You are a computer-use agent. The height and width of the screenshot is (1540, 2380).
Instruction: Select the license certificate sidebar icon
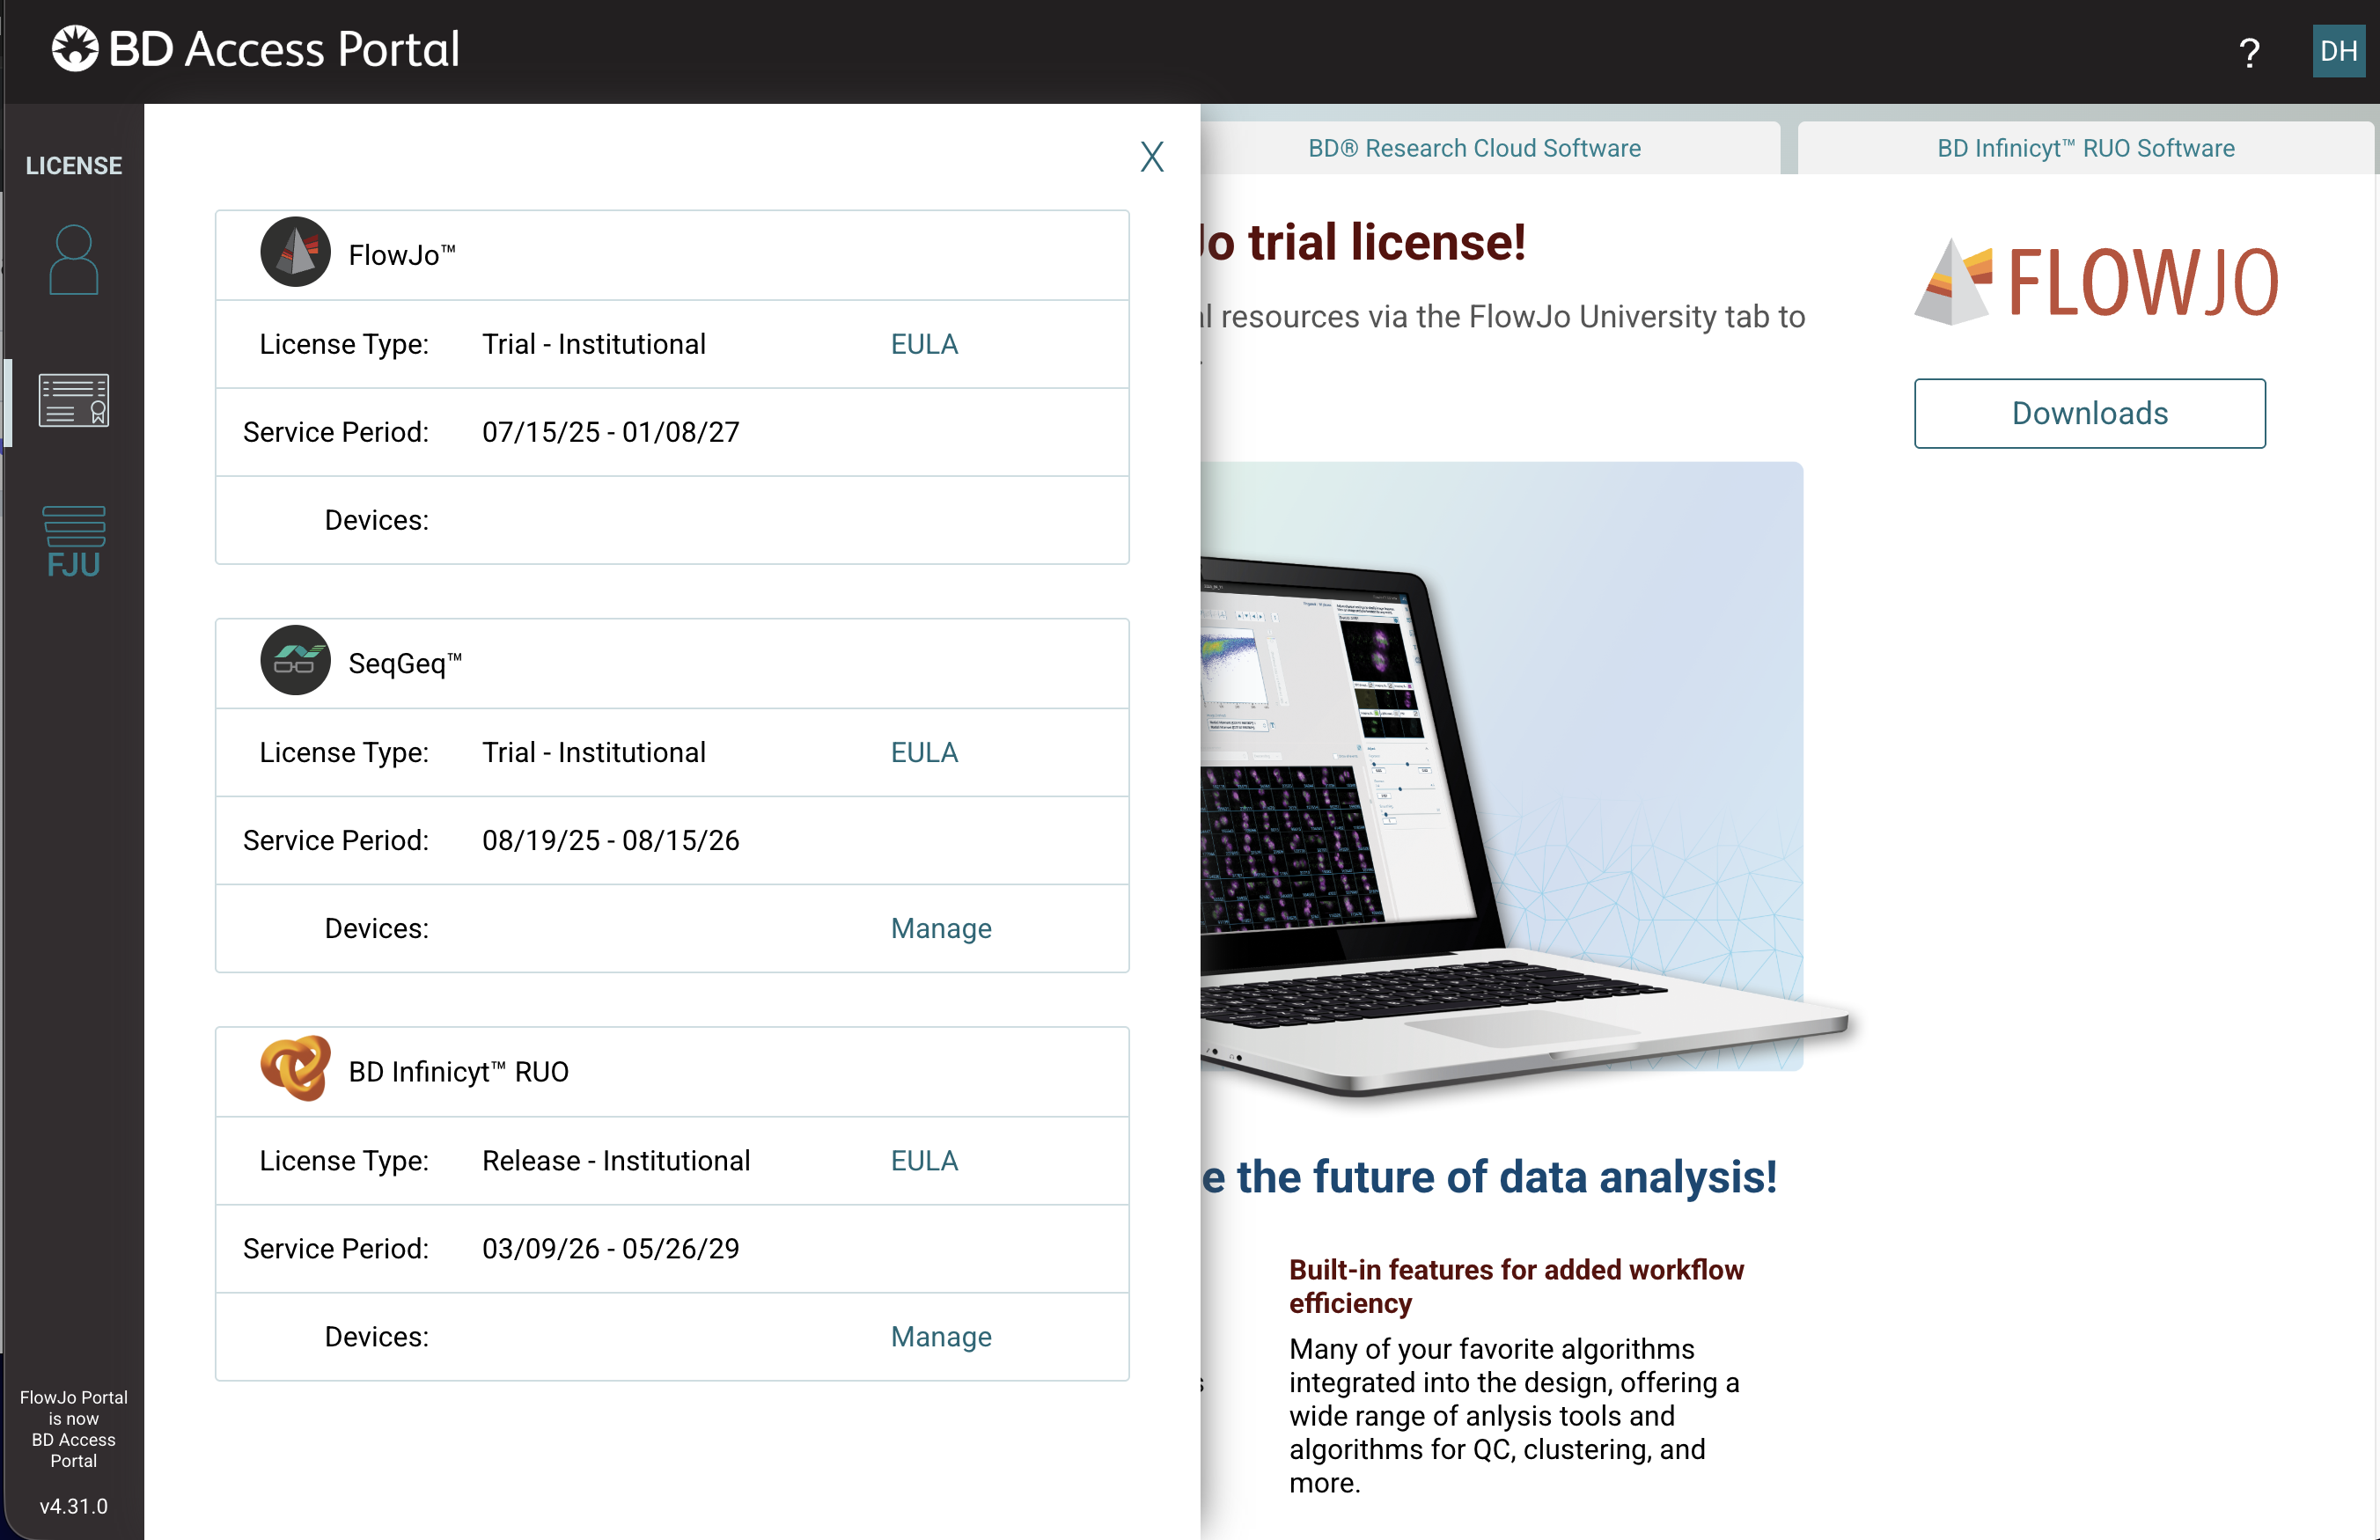(73, 400)
